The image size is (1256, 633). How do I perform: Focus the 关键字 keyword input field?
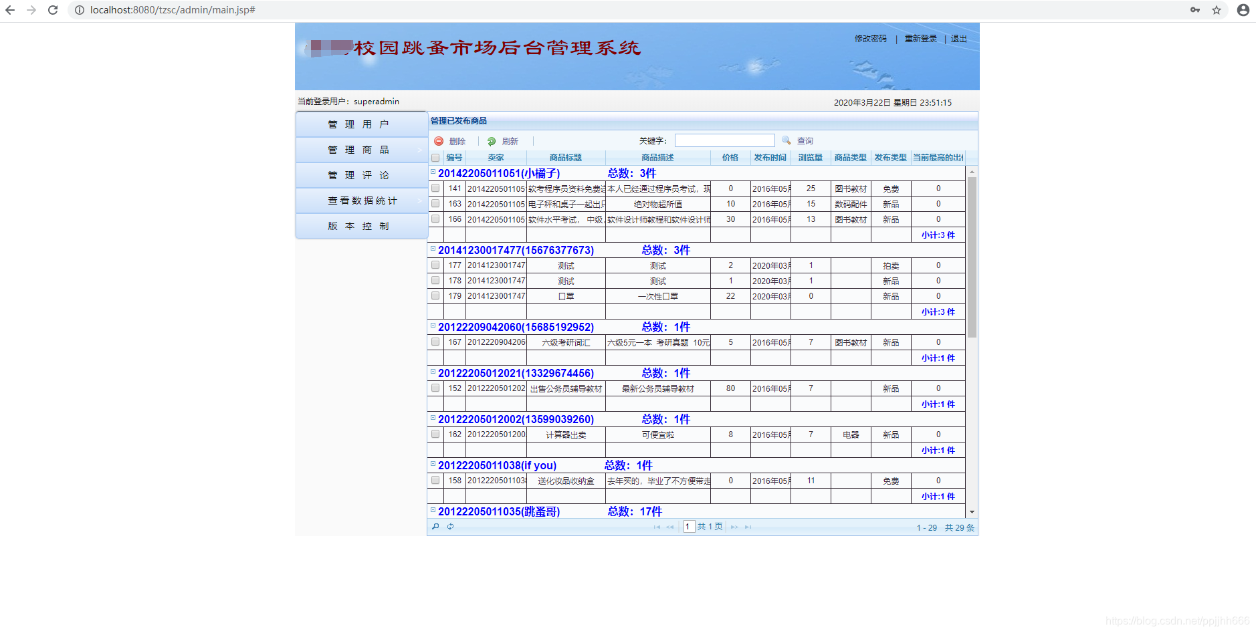724,140
